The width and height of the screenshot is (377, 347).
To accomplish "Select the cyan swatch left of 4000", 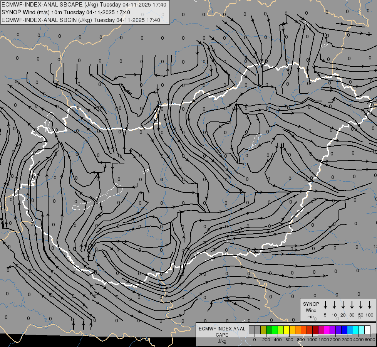I will [356, 330].
